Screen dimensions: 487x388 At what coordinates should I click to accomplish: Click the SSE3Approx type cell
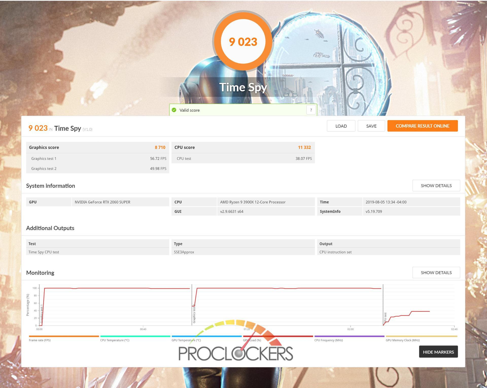click(243, 252)
